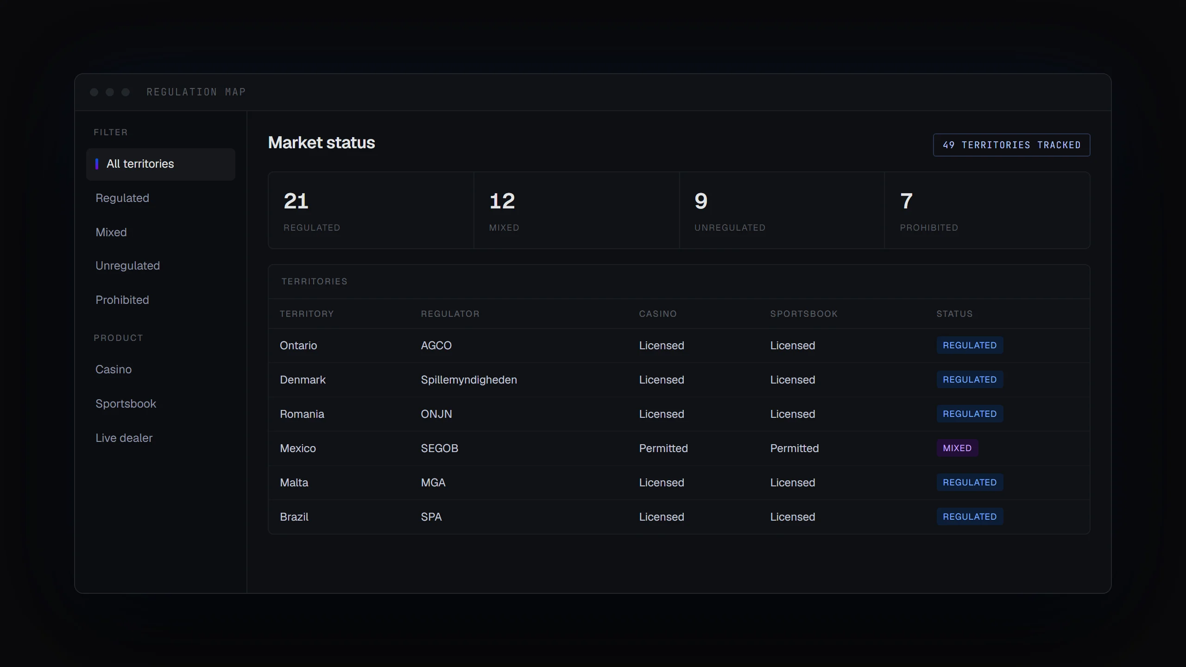1186x667 pixels.
Task: Click the SEGOB regulator cell
Action: [439, 448]
